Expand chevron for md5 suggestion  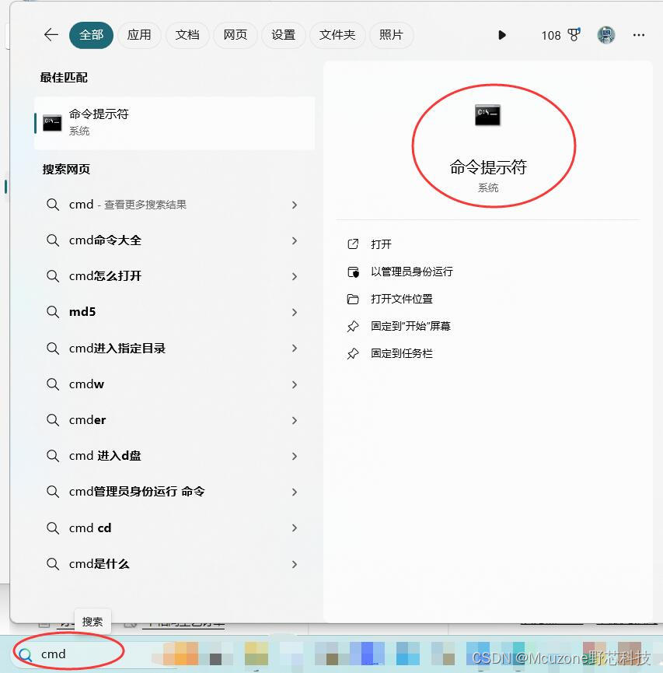click(294, 313)
